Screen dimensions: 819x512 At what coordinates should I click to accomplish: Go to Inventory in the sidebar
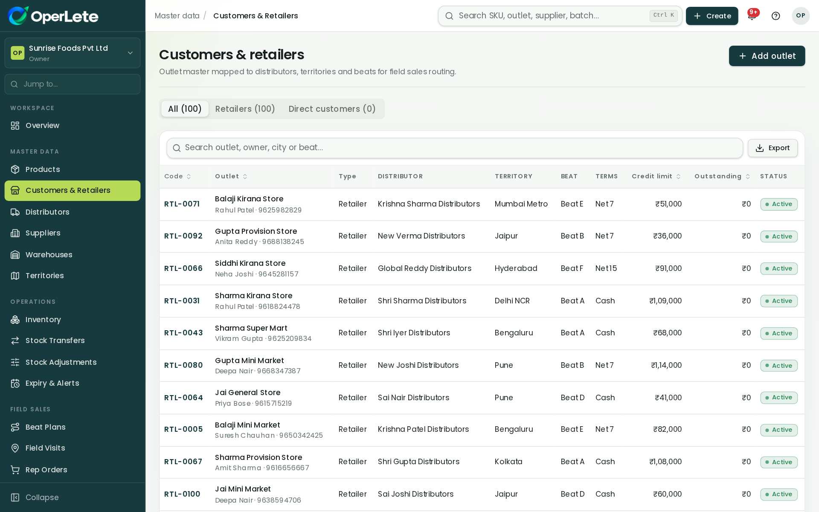tap(73, 320)
